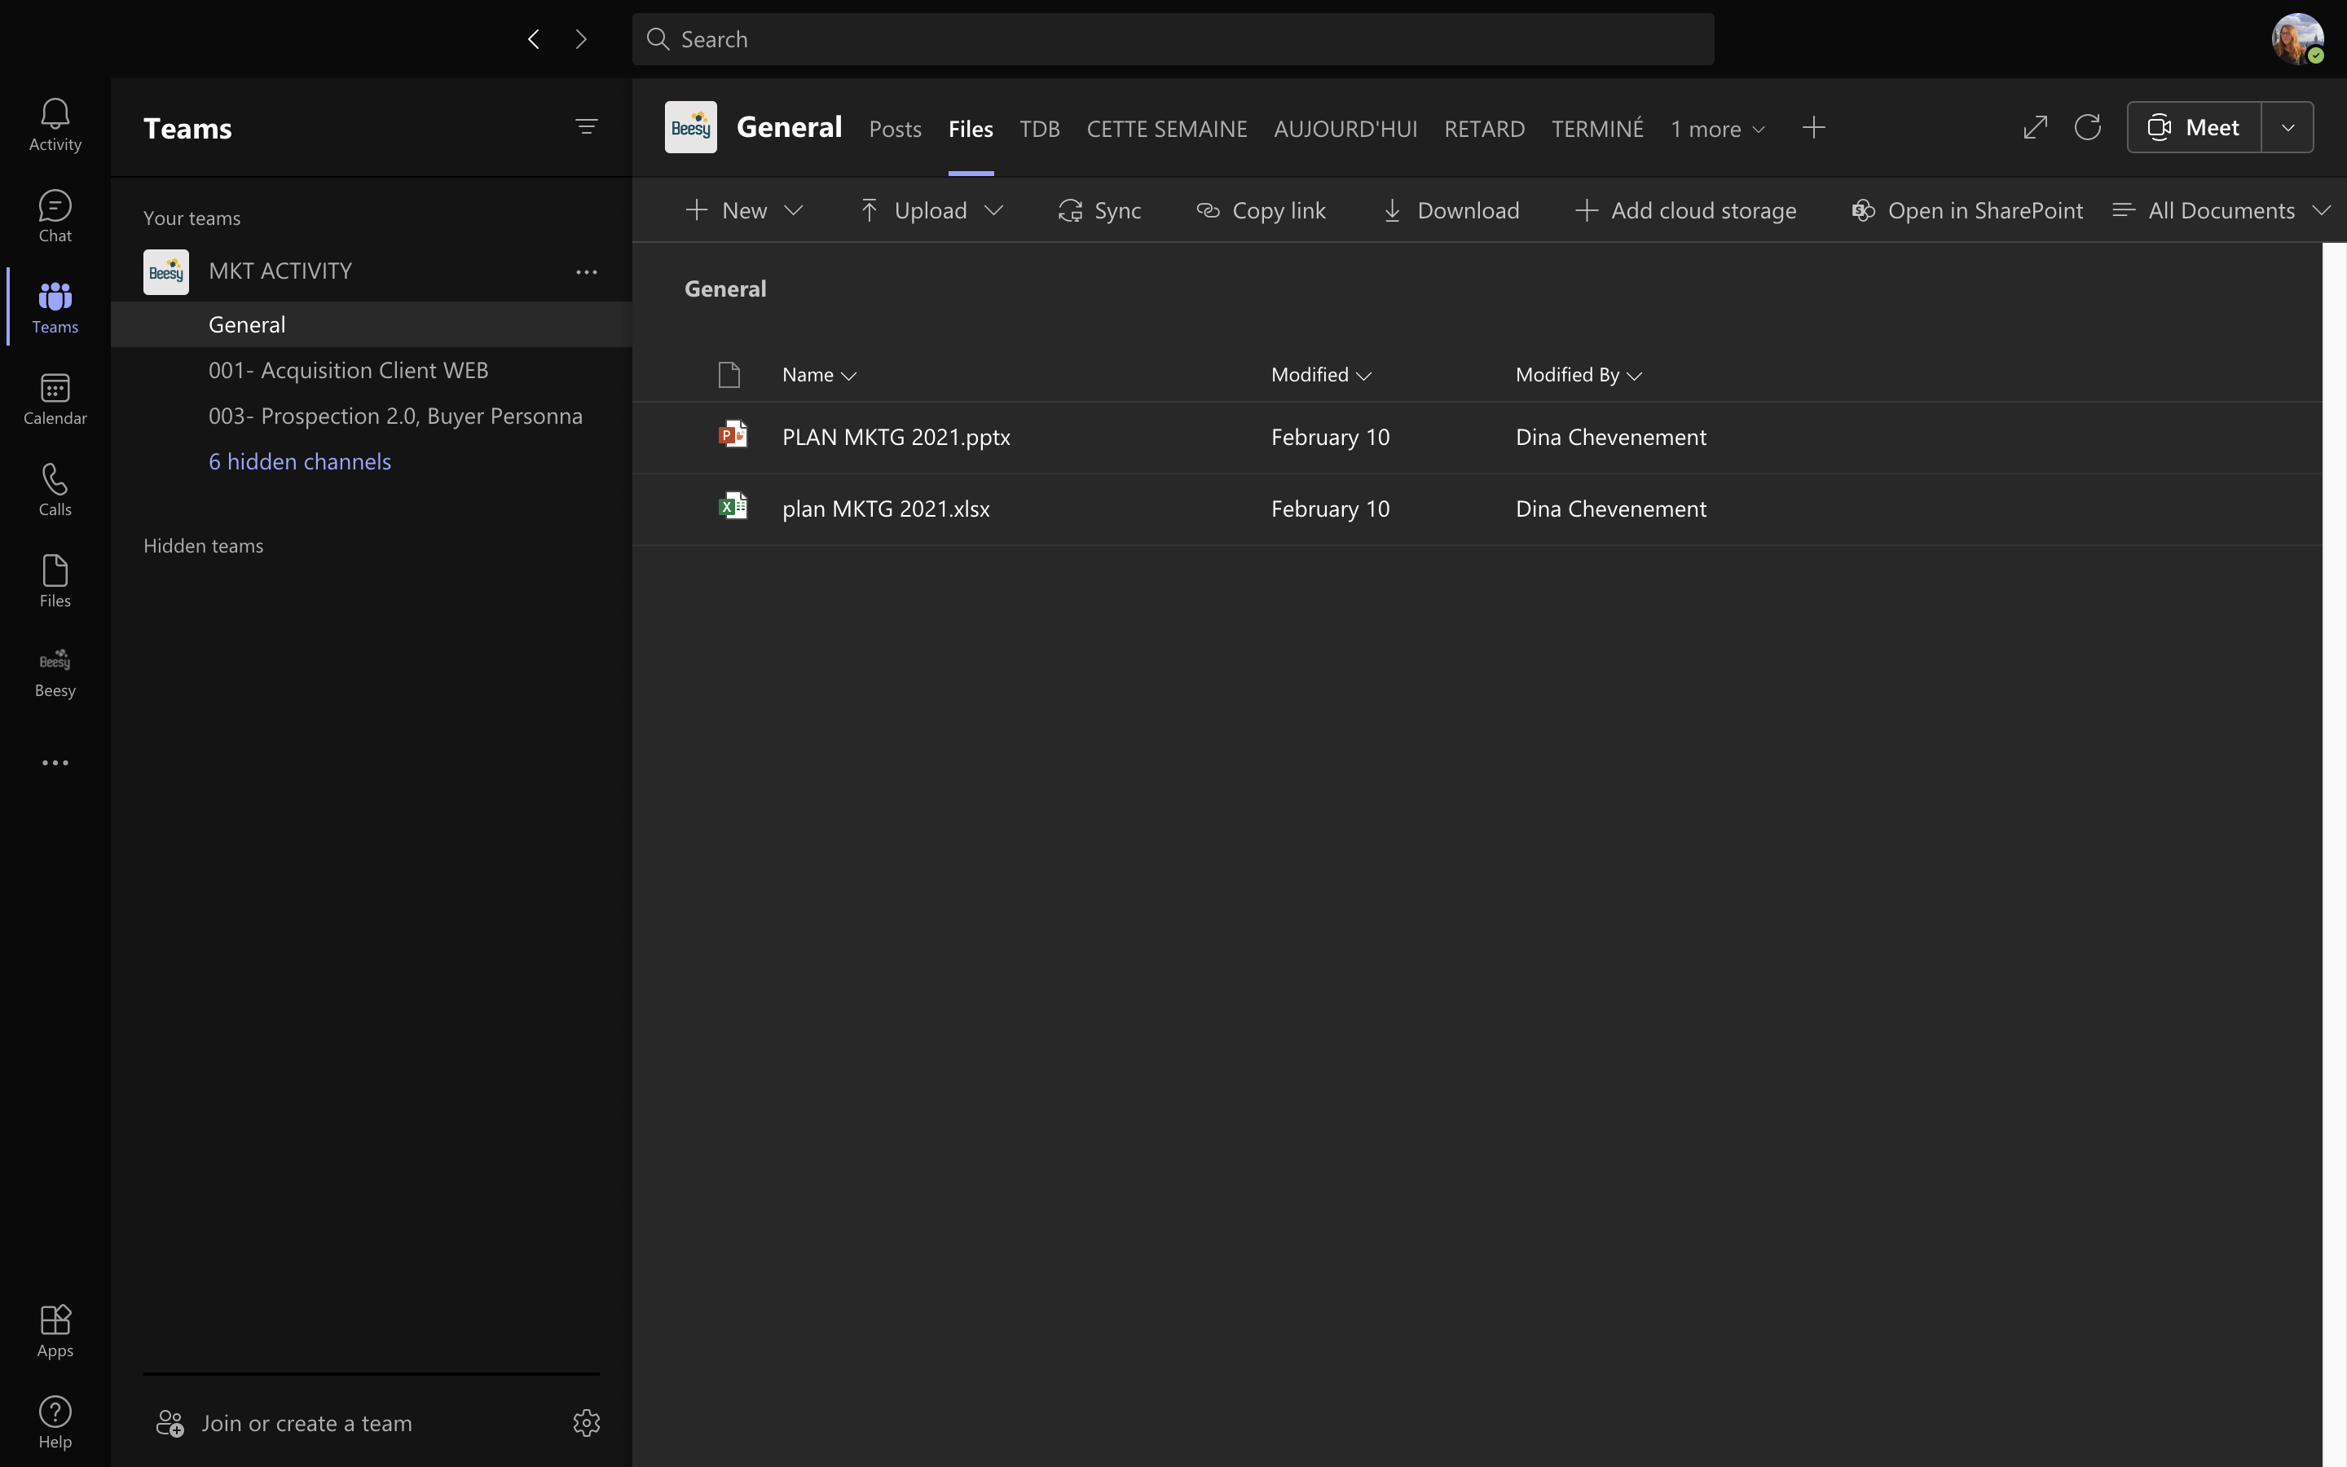Click the Calls icon
2347x1467 pixels.
pyautogui.click(x=54, y=488)
